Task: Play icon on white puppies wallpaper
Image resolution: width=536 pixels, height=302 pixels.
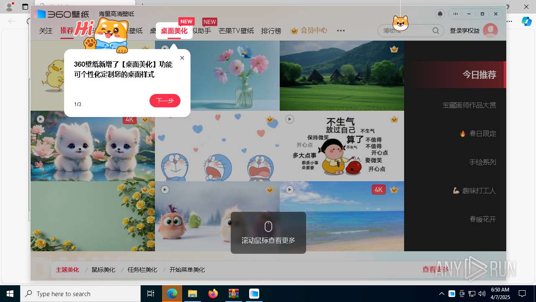Action: click(41, 119)
